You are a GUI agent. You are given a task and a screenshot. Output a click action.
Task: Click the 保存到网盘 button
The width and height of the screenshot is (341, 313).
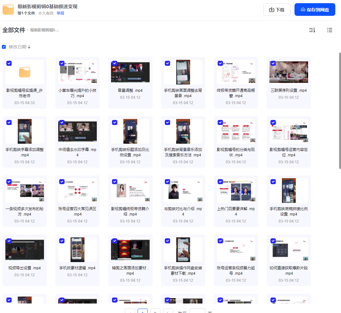315,9
